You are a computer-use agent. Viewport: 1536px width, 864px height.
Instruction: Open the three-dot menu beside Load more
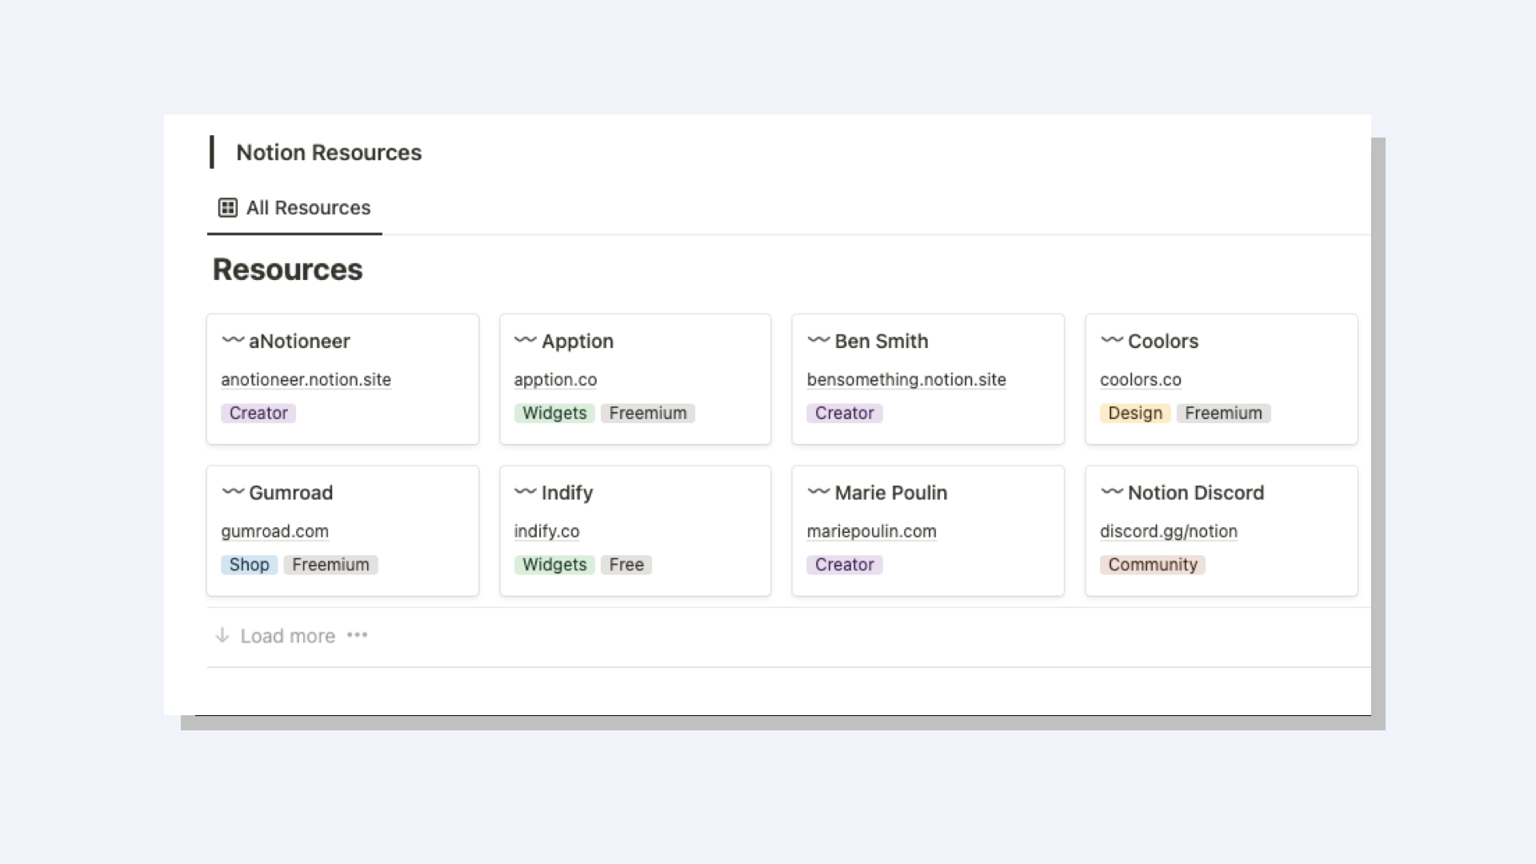click(358, 635)
